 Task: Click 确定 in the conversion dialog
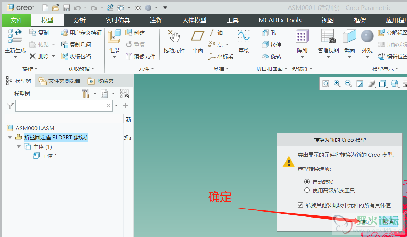[366, 222]
